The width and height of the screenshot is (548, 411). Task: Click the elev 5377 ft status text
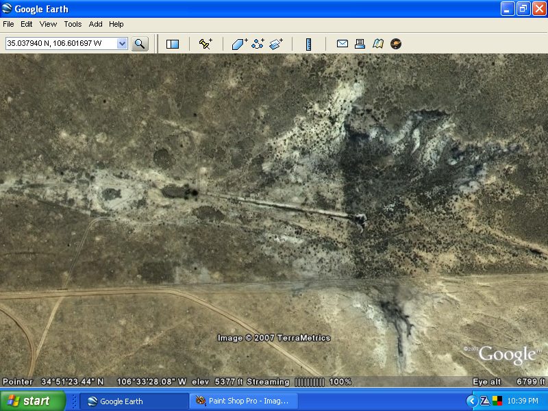(x=217, y=382)
